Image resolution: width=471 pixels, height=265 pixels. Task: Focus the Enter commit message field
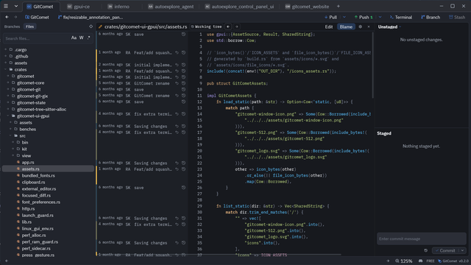pos(422,239)
